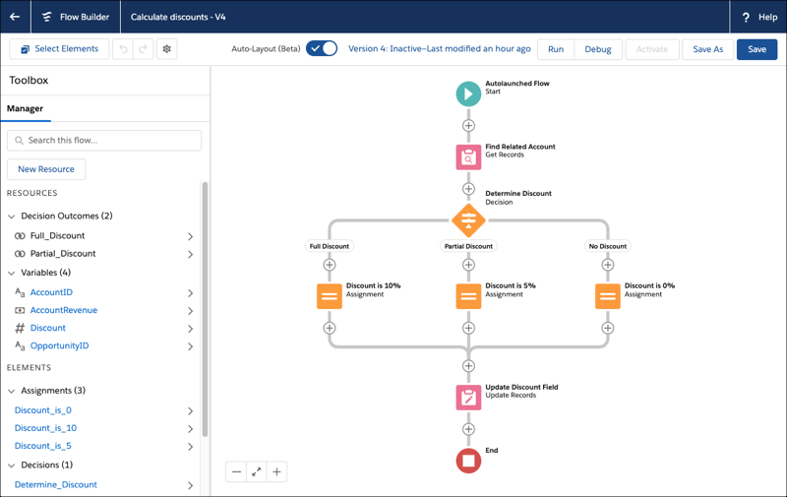Click Search this flow field
Screen dimensions: 787x497
tap(104, 140)
